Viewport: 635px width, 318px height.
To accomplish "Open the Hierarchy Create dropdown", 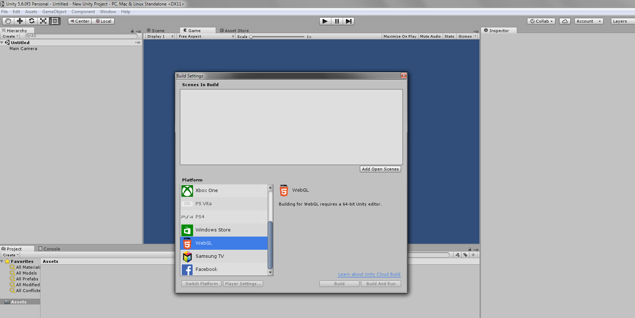I will coord(10,37).
